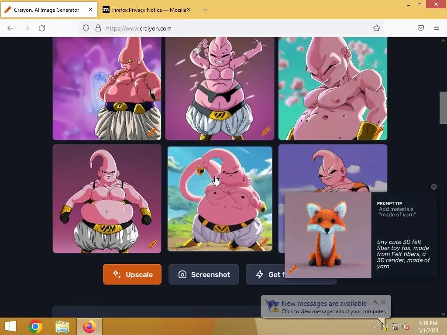
Task: Close the Craiyon, AI Image Generator tab
Action: point(90,10)
